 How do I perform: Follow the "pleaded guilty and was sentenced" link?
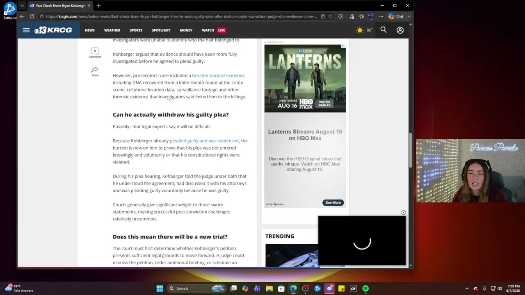pyautogui.click(x=204, y=141)
